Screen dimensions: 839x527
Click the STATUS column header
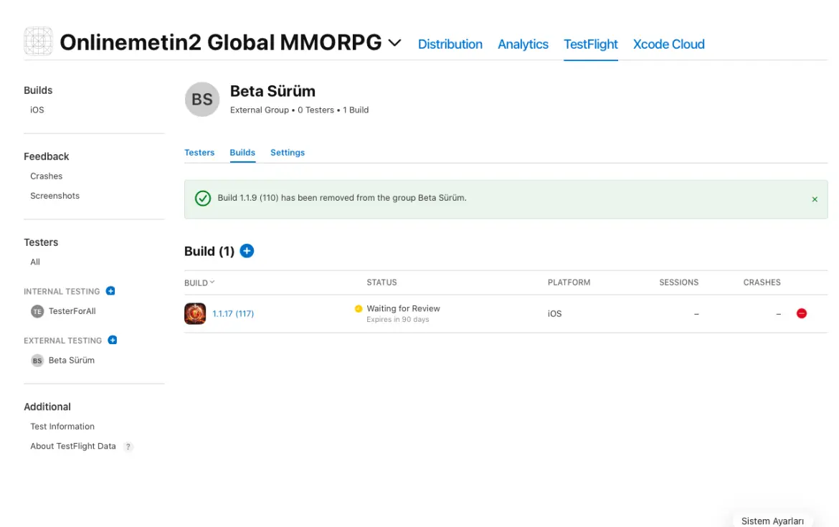(381, 283)
